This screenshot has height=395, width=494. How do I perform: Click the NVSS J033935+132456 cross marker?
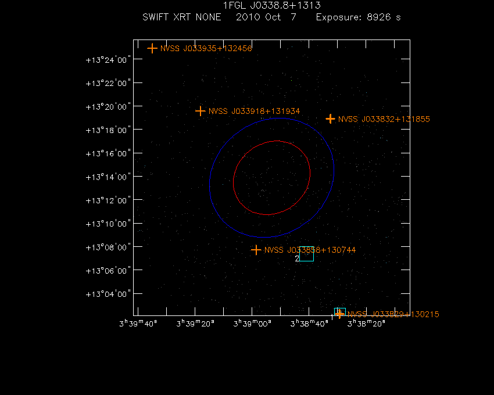click(x=152, y=48)
